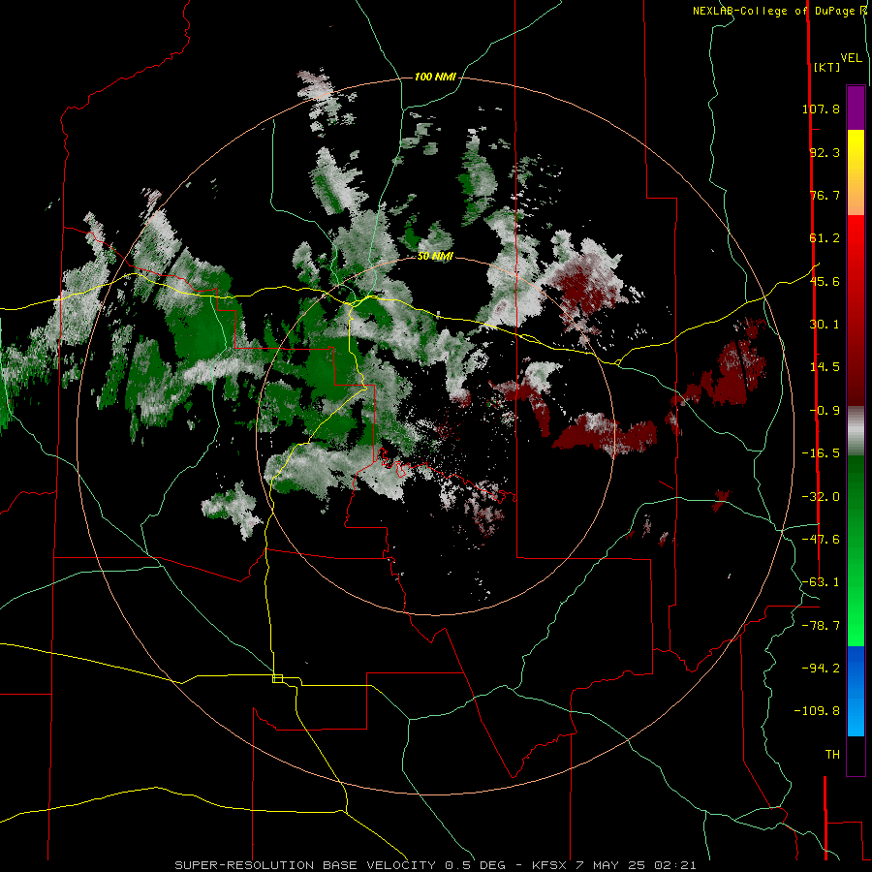Click the gray near-zero segment of the color bar

[856, 431]
